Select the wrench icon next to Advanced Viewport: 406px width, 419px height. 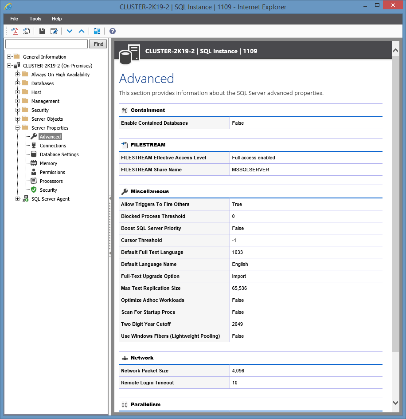point(33,136)
